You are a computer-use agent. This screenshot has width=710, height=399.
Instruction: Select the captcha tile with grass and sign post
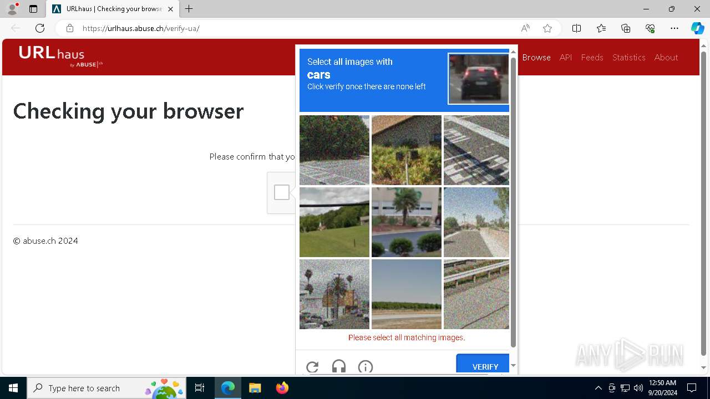click(407, 150)
